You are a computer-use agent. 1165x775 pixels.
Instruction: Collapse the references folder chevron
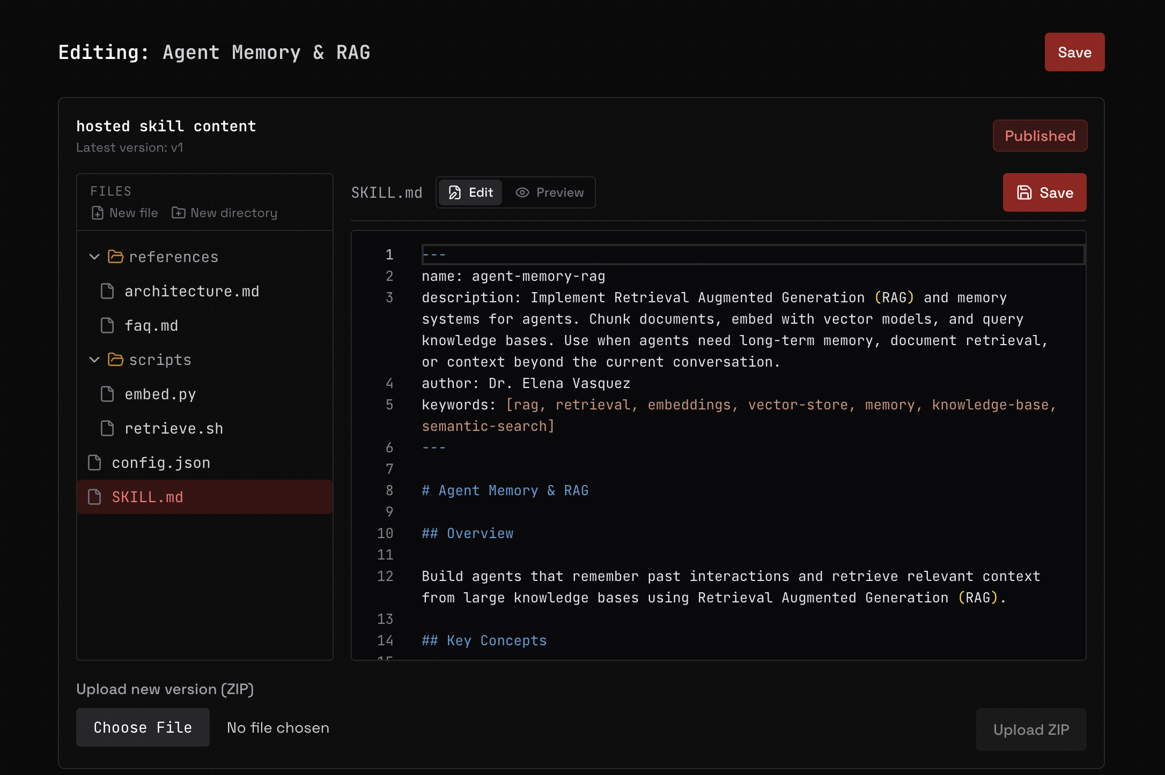point(94,257)
